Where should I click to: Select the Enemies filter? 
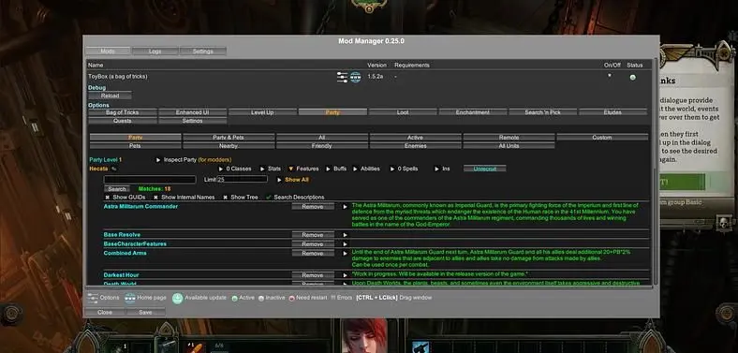416,146
